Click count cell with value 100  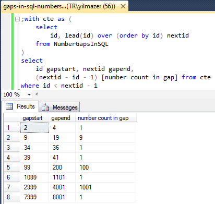106,167
